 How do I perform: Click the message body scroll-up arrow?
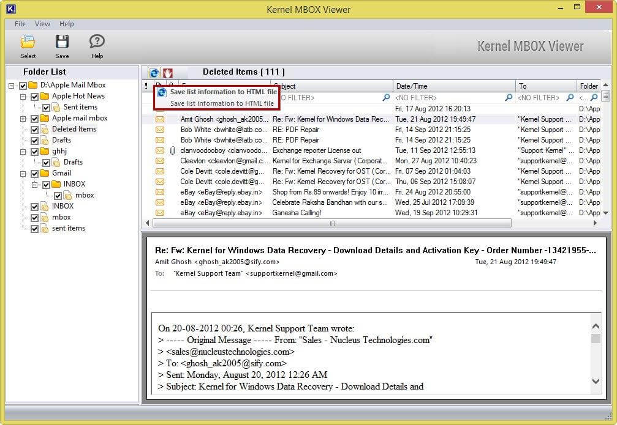click(596, 326)
